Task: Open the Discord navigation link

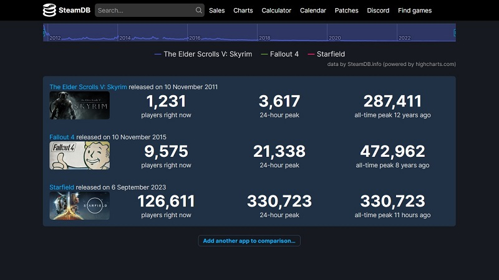Action: point(378,11)
